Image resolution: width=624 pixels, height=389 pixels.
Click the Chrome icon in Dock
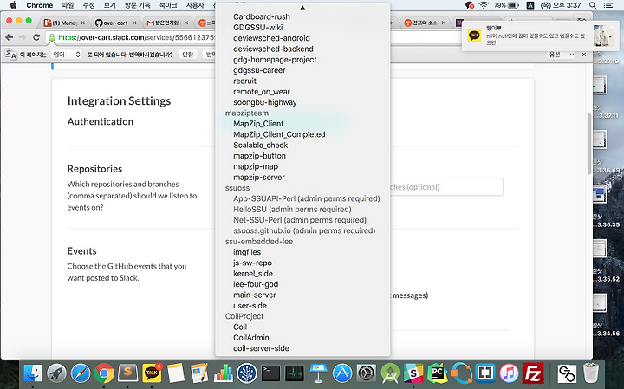(x=104, y=373)
